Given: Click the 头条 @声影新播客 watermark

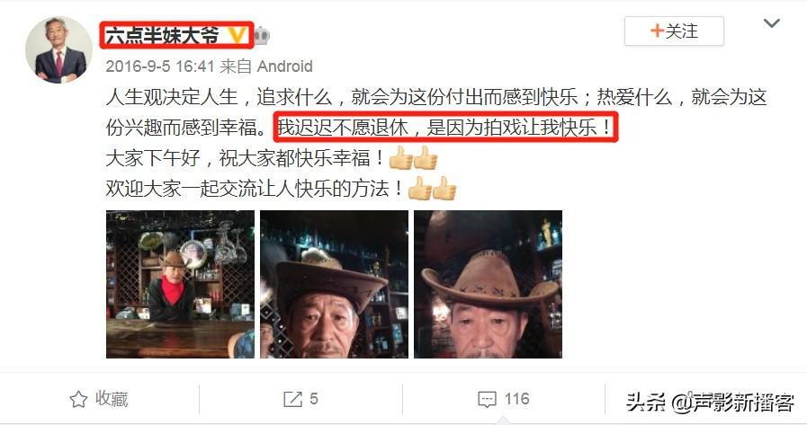Looking at the screenshot, I should (710, 402).
